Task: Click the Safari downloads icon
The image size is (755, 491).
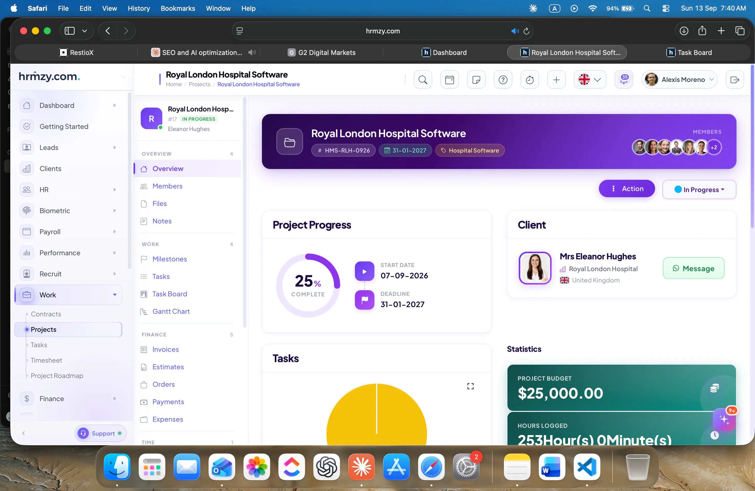Action: point(684,31)
